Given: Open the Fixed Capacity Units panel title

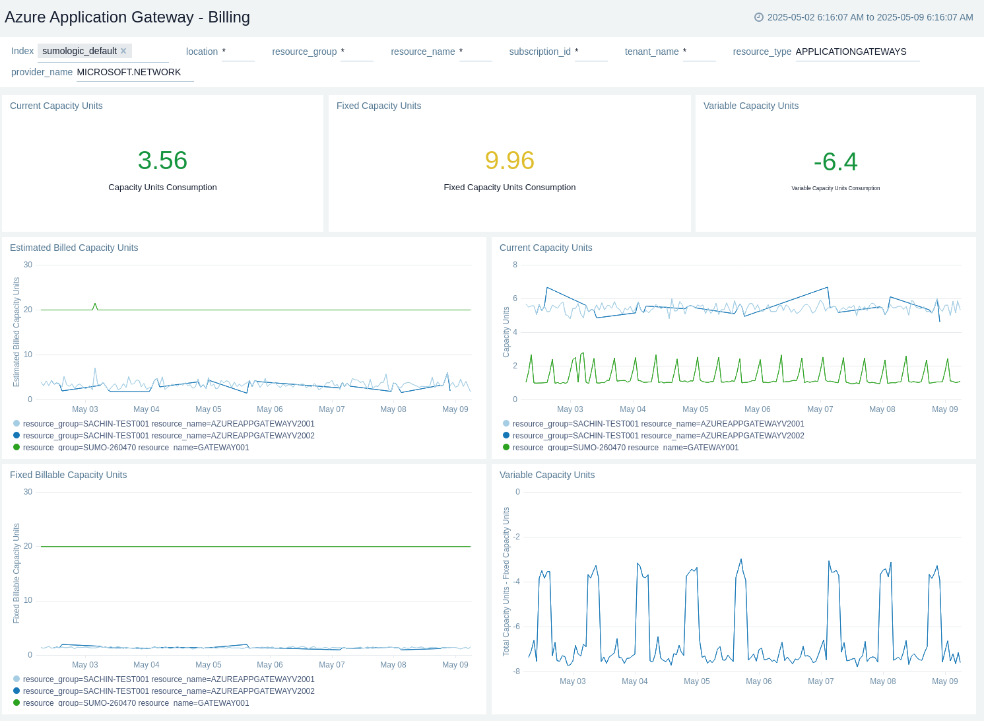Looking at the screenshot, I should tap(379, 106).
